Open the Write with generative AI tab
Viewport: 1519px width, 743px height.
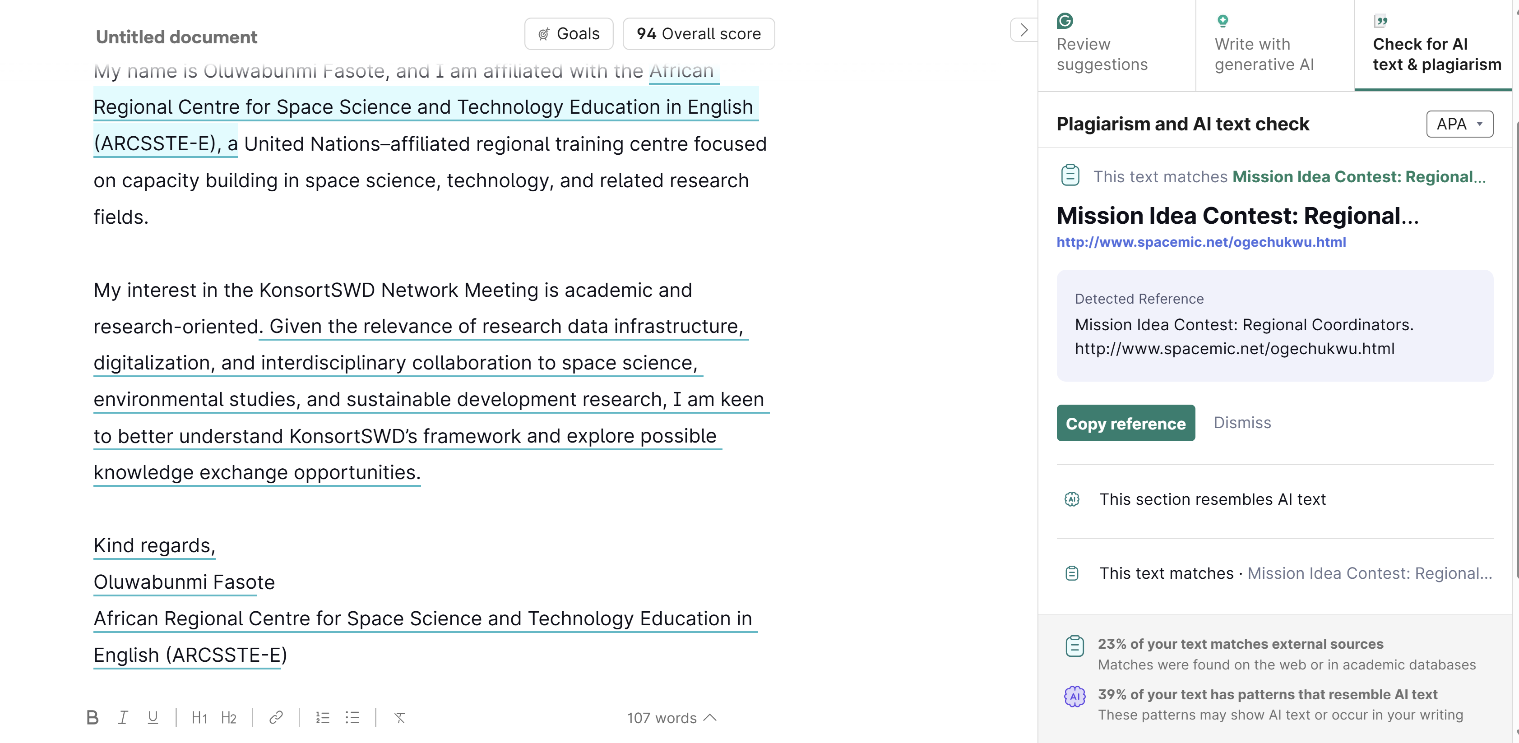(x=1264, y=46)
